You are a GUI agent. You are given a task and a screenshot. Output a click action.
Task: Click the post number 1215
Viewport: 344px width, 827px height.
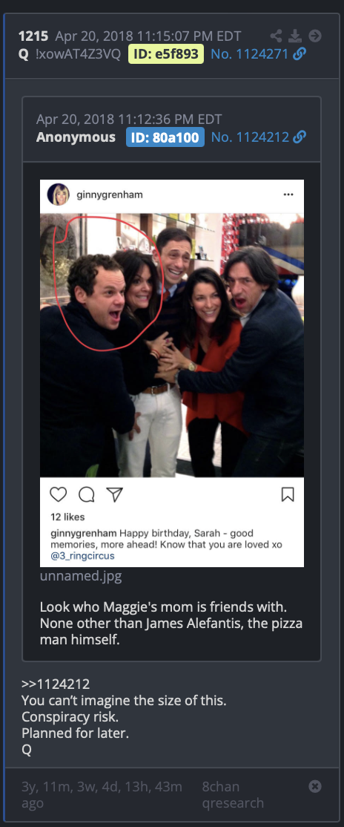(33, 36)
